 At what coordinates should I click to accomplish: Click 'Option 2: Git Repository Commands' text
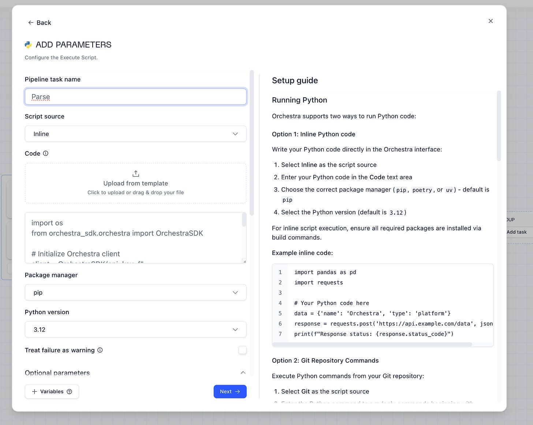point(325,361)
